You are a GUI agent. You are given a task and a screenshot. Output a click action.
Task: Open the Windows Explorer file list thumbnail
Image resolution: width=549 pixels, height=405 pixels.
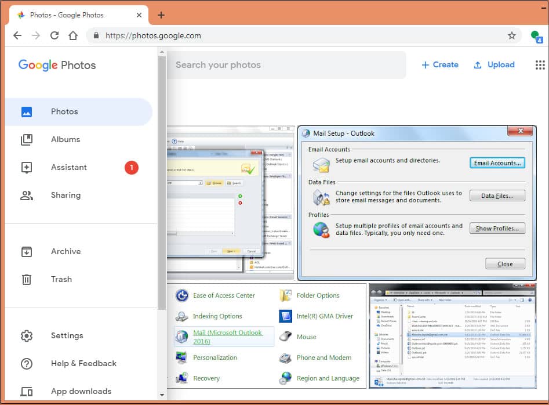(452, 336)
